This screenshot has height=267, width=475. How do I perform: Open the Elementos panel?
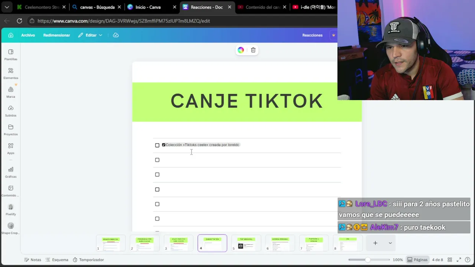click(x=11, y=73)
